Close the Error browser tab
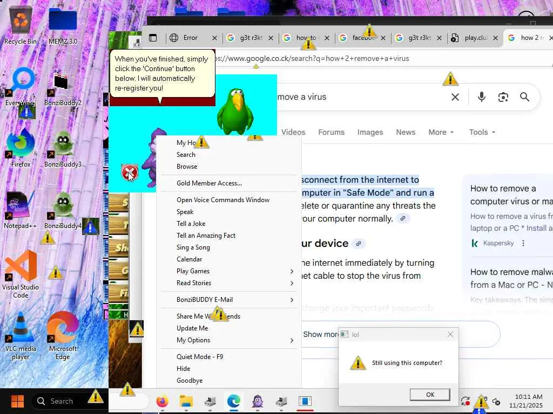This screenshot has height=414, width=553. pyautogui.click(x=214, y=38)
